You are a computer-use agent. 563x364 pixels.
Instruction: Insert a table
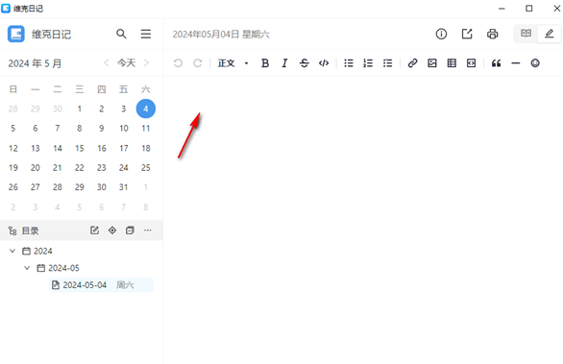(x=452, y=63)
